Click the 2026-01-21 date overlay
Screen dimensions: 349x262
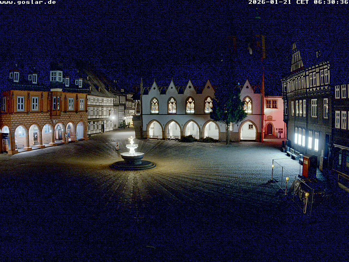(x=269, y=2)
